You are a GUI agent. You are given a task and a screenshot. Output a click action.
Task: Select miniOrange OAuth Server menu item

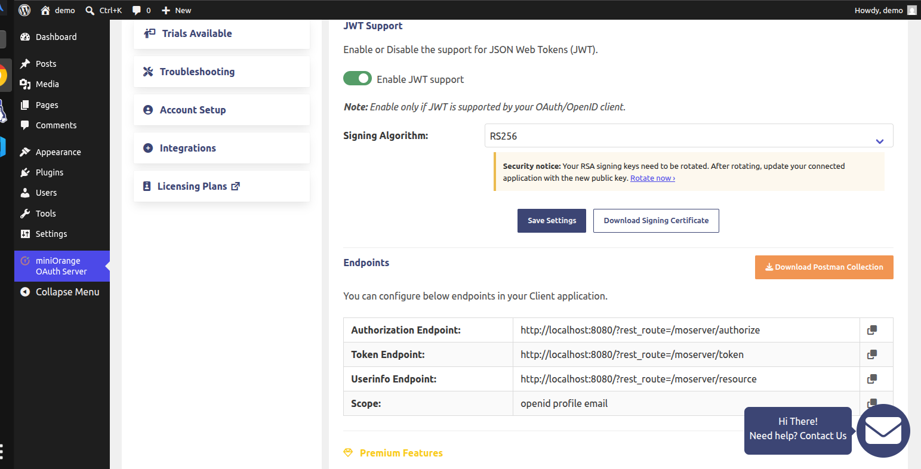point(62,266)
